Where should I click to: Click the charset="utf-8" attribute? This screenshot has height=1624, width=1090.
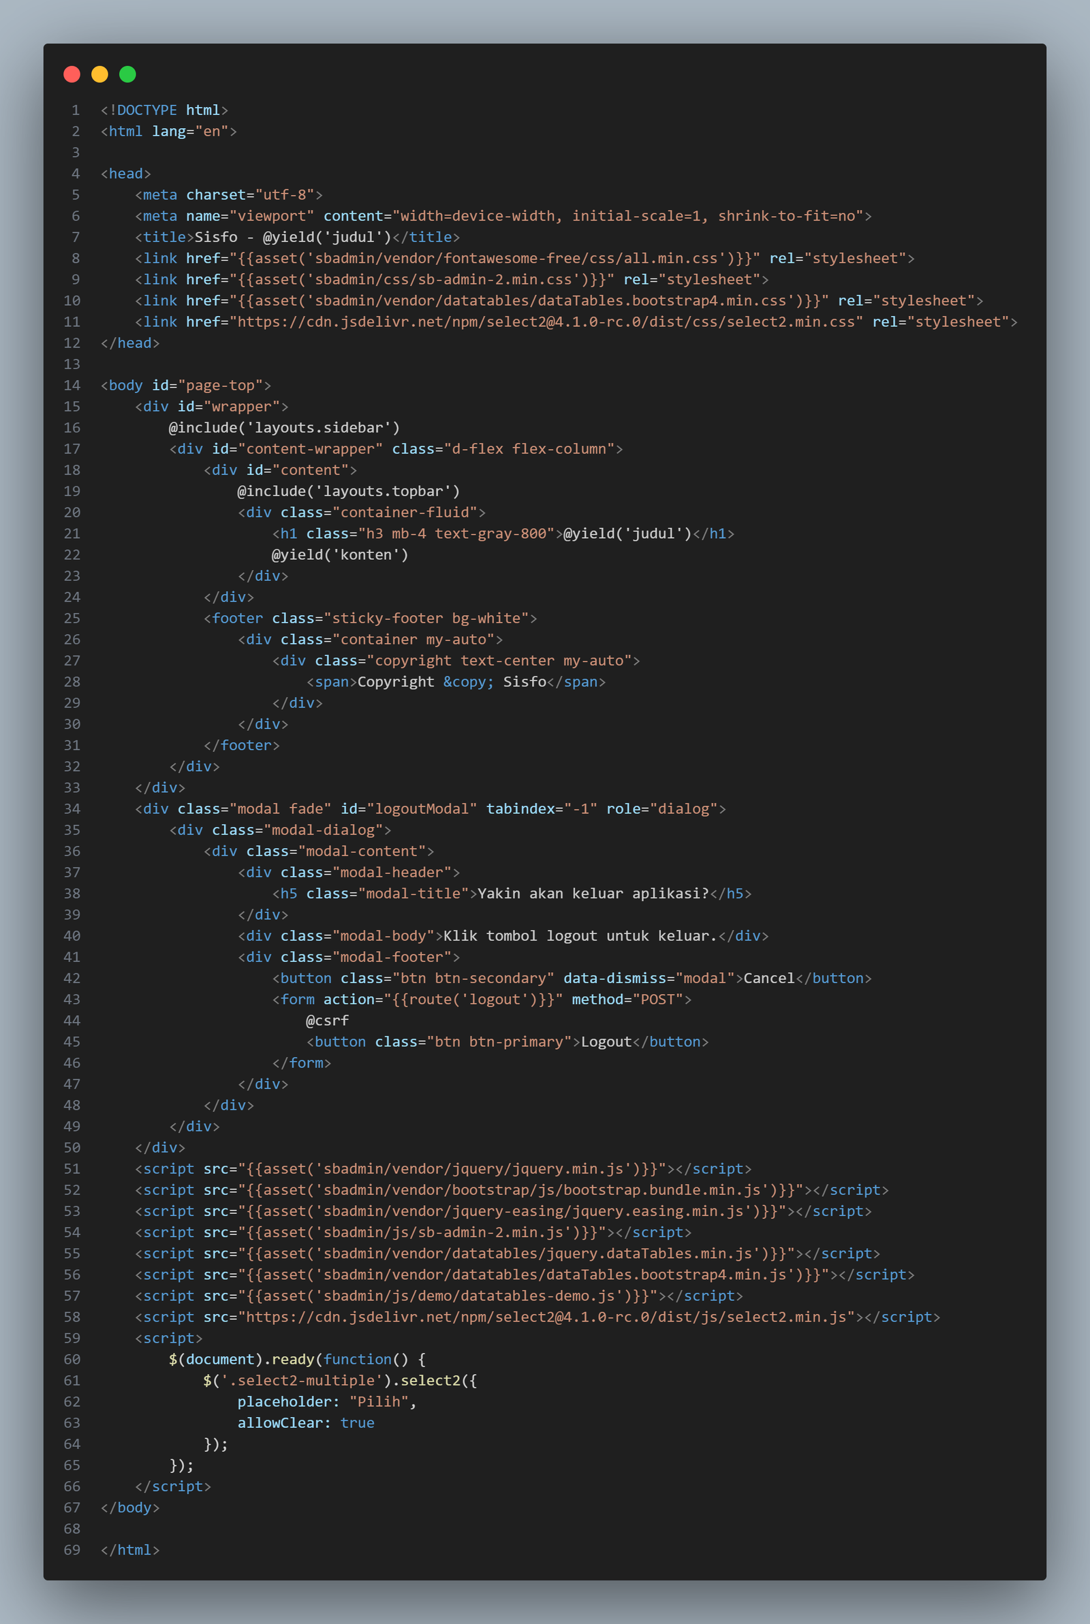[251, 196]
